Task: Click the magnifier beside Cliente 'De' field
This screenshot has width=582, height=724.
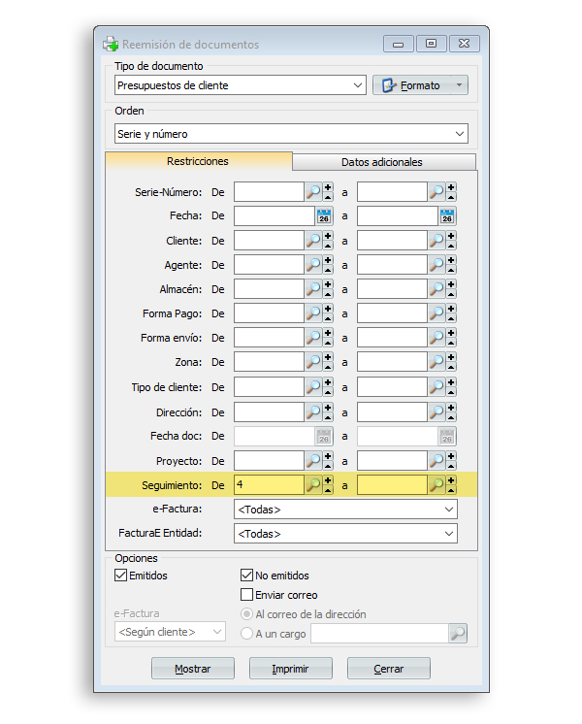Action: click(x=313, y=241)
